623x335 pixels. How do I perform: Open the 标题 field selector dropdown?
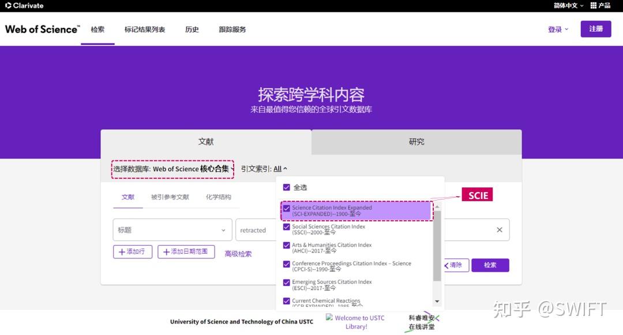click(x=171, y=229)
